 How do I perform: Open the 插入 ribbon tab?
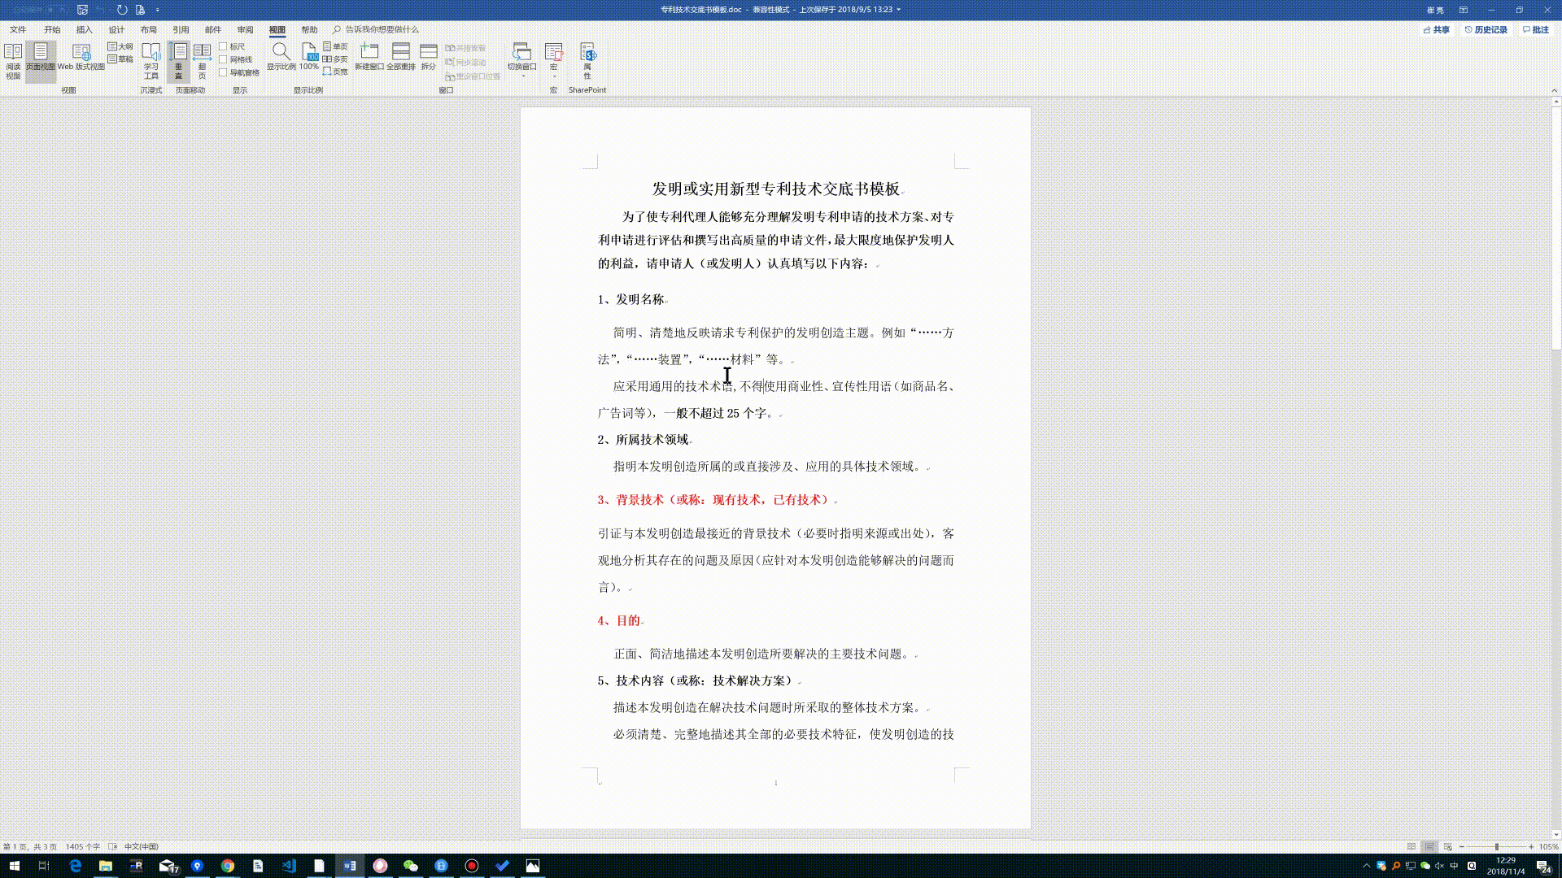click(84, 29)
